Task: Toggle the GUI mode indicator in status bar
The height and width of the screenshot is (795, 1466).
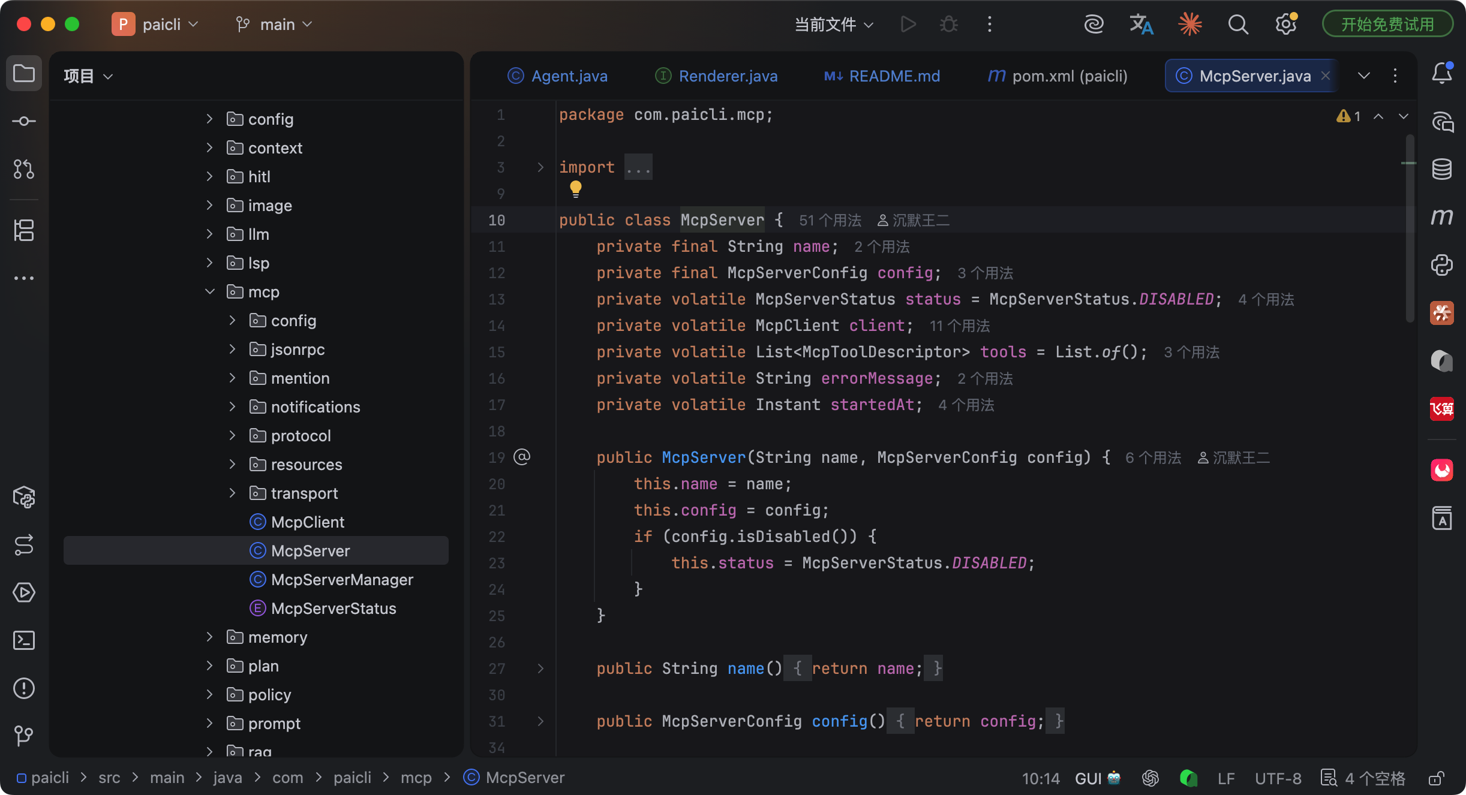Action: point(1098,778)
